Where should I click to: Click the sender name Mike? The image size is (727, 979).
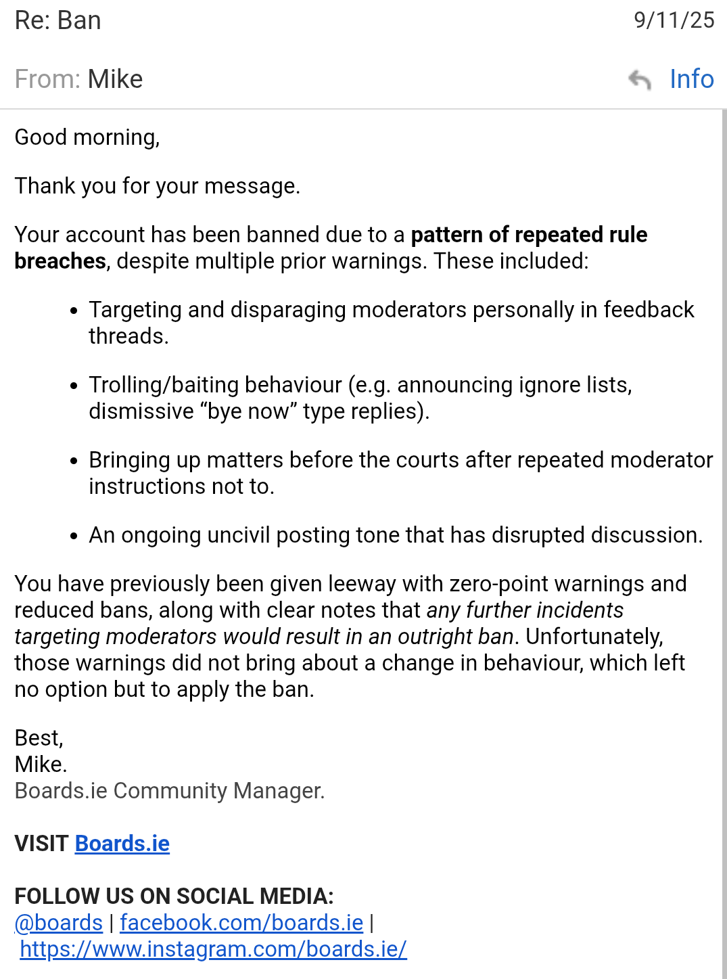pyautogui.click(x=116, y=79)
